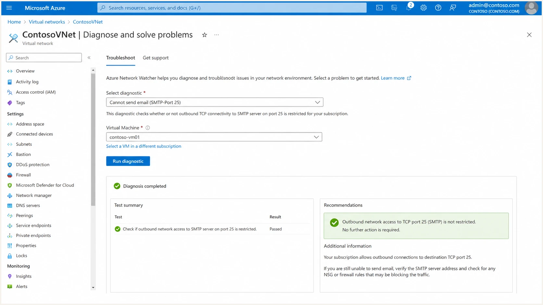Click the ContosoVNet breadcrumb
This screenshot has width=543, height=305.
tap(88, 22)
